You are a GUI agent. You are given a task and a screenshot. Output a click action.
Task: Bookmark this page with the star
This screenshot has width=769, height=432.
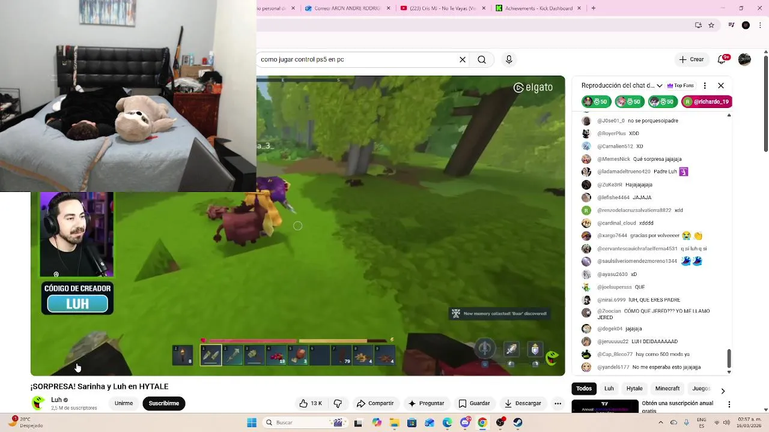(x=711, y=25)
